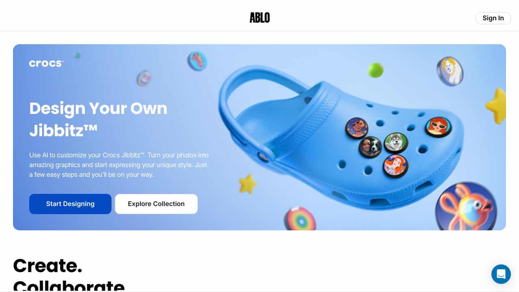Select the red-haired sunglasses woman charm
The image size is (519, 292).
[438, 127]
